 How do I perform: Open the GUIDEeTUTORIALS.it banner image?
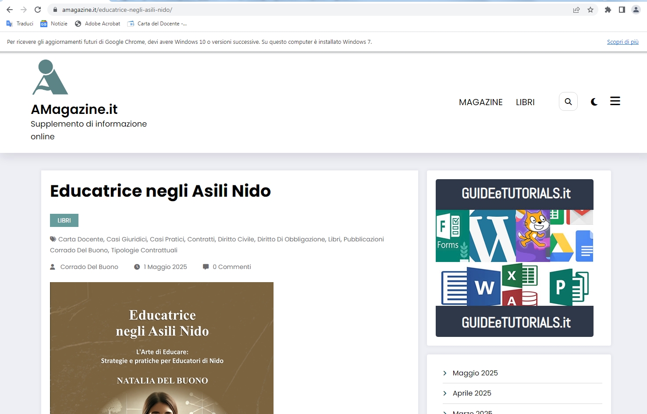[514, 258]
